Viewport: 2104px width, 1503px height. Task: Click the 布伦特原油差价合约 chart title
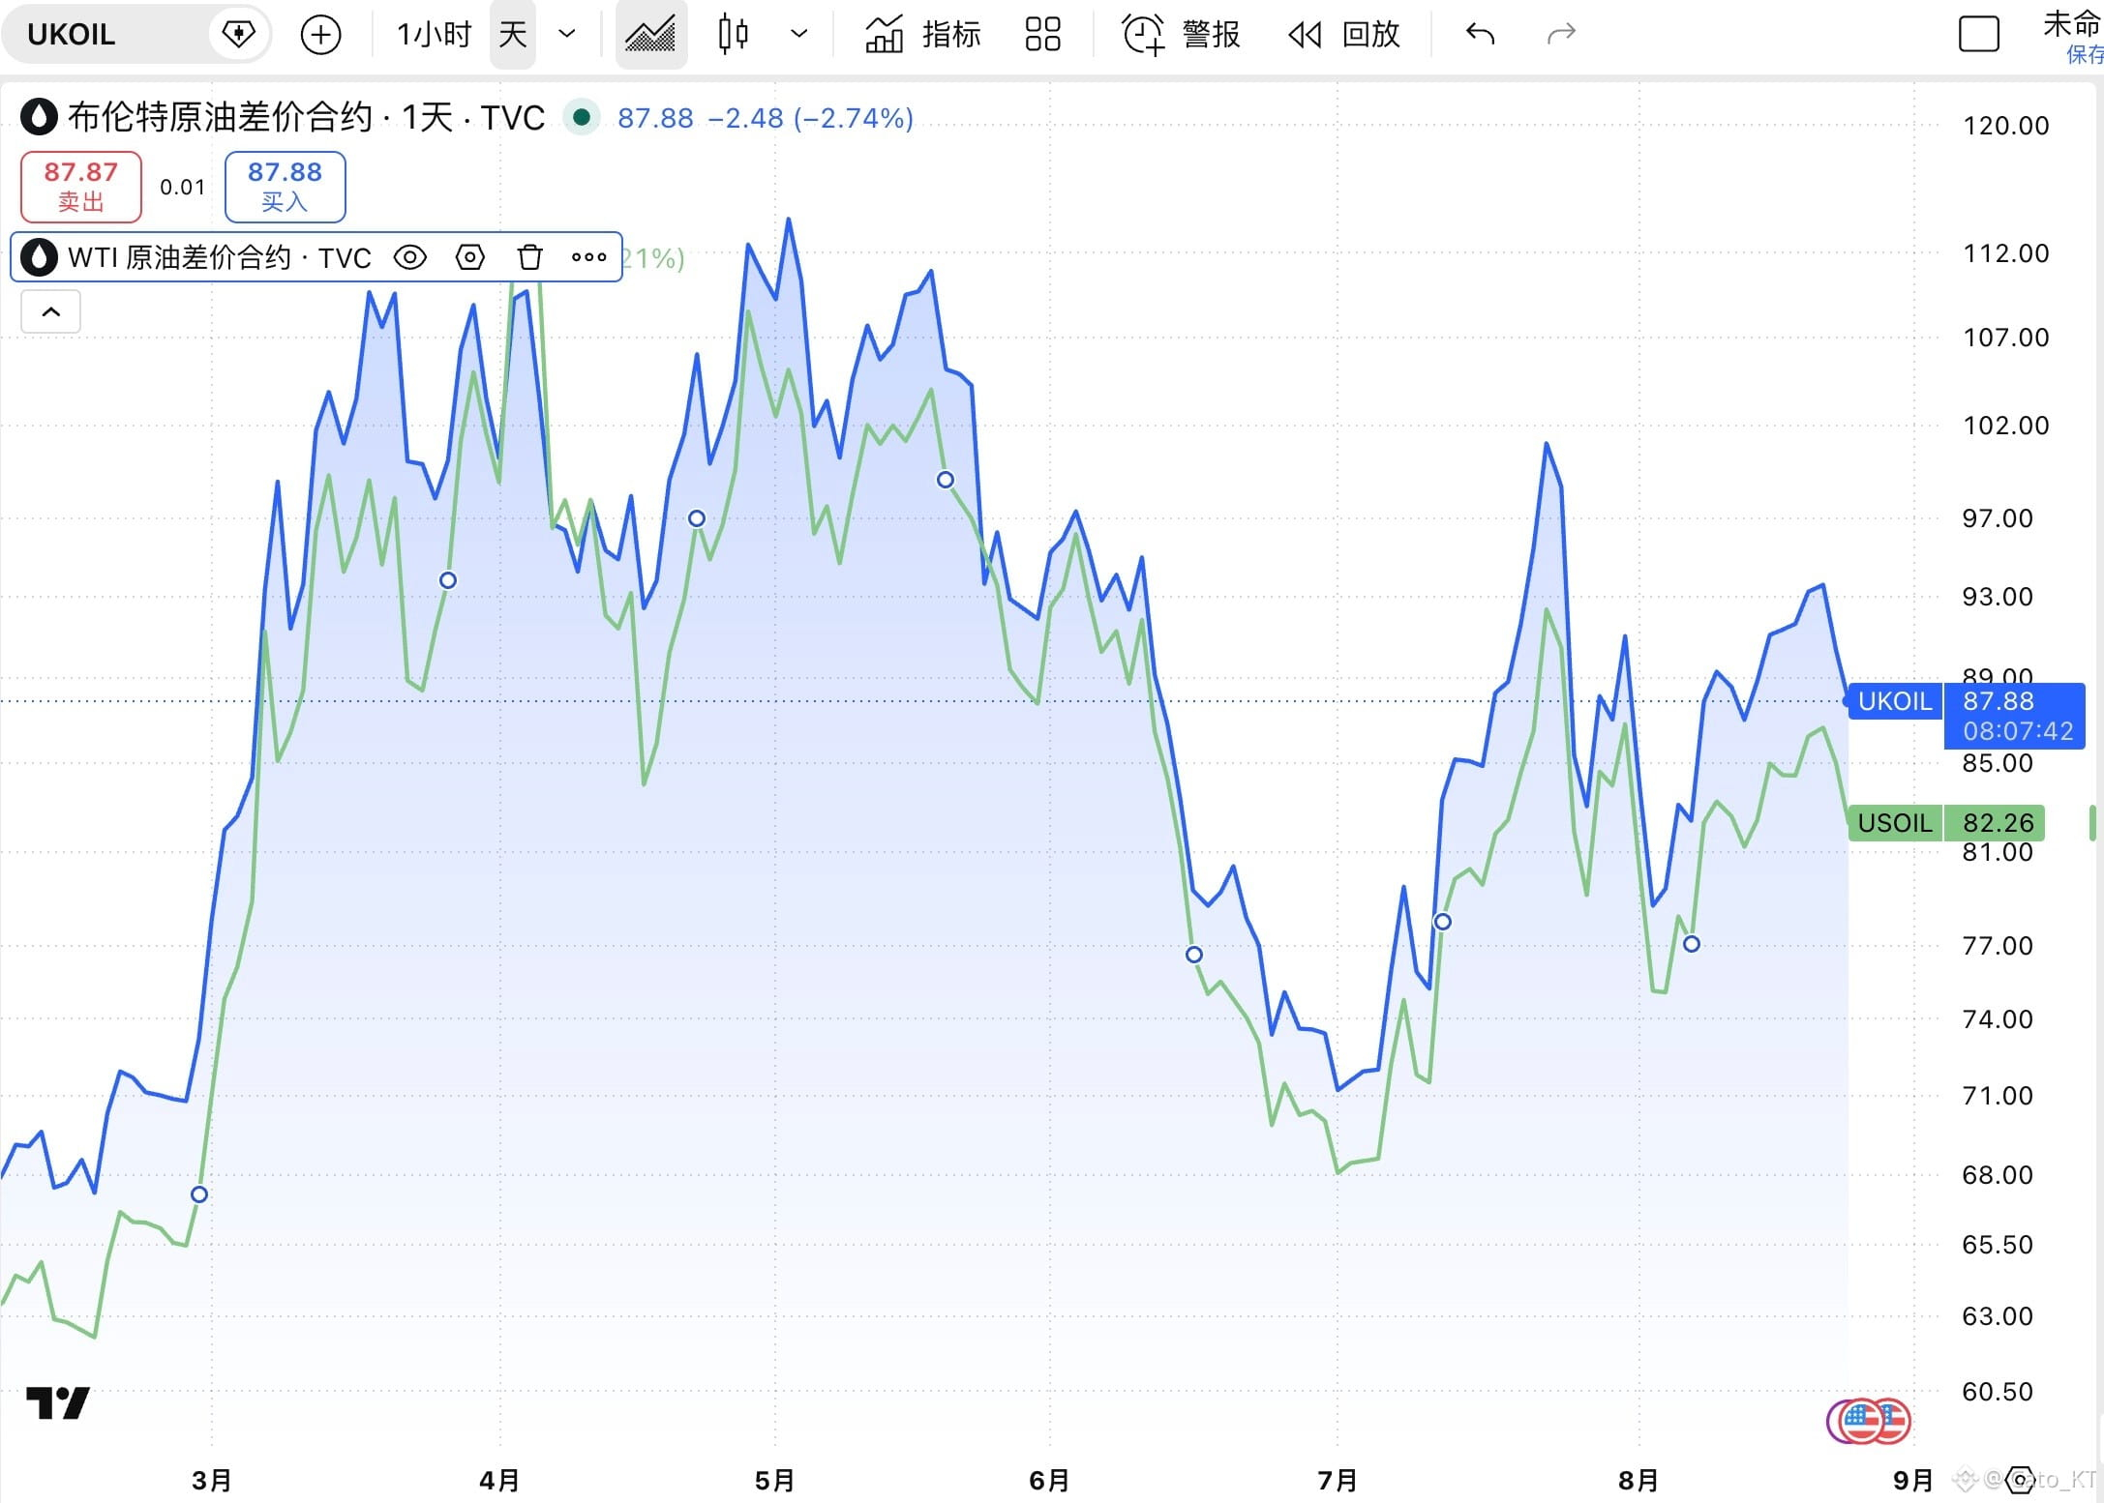(221, 118)
